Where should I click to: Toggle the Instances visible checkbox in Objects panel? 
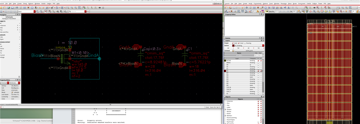[258, 101]
